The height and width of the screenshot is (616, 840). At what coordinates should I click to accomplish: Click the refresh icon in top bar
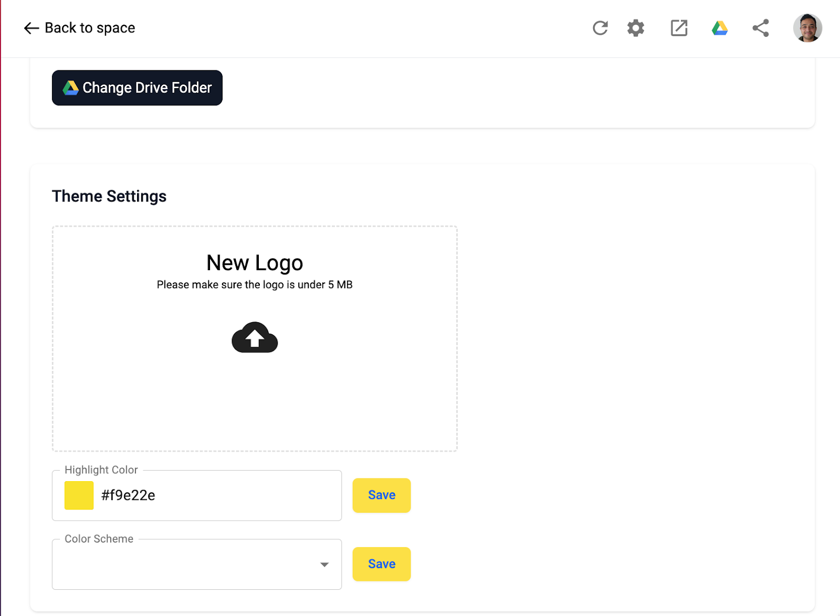(600, 28)
